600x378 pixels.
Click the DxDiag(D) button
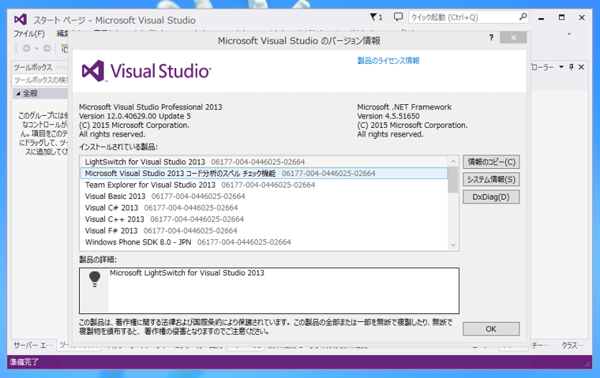pos(491,197)
